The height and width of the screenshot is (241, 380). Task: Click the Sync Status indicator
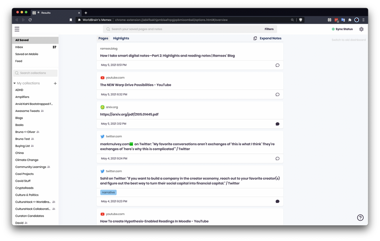coord(342,29)
